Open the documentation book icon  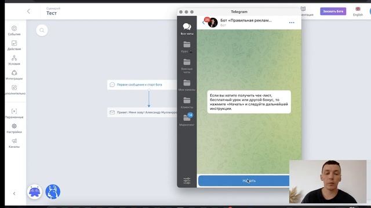303,9
